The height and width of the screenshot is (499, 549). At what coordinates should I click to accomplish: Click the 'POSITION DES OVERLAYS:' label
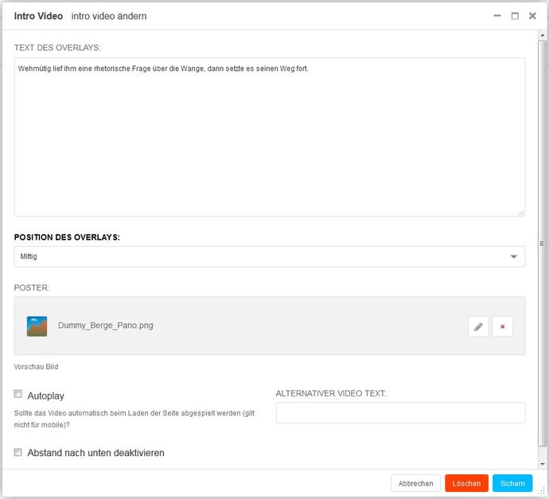pyautogui.click(x=67, y=237)
